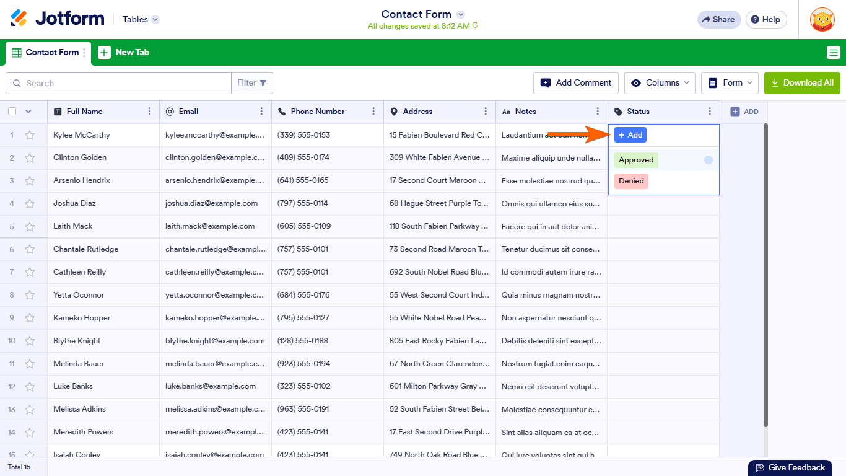The height and width of the screenshot is (476, 846).
Task: Expand the select-all checkbox dropdown arrow
Action: [28, 112]
